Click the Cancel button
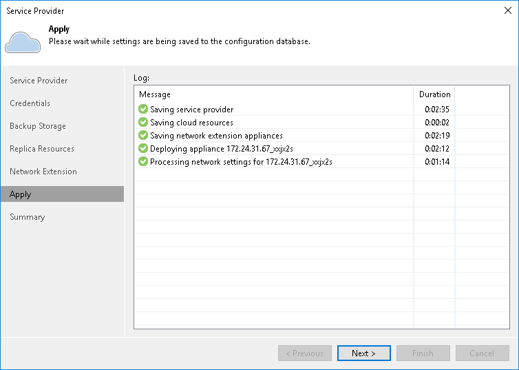Viewport: 519px width, 370px height. [x=483, y=353]
